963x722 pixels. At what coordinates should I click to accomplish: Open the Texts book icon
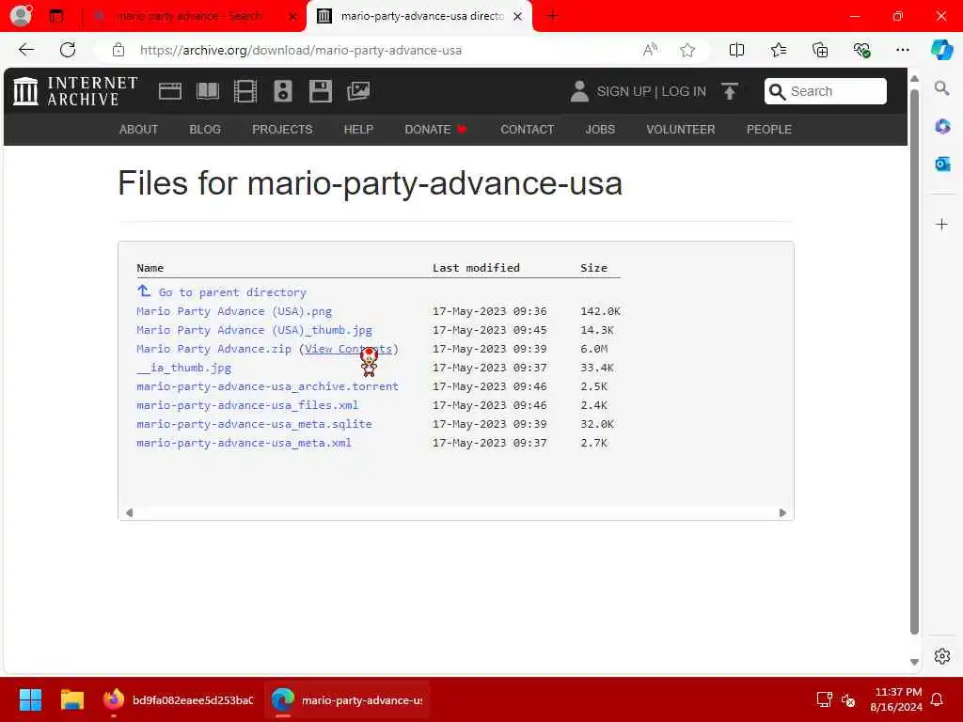[208, 91]
